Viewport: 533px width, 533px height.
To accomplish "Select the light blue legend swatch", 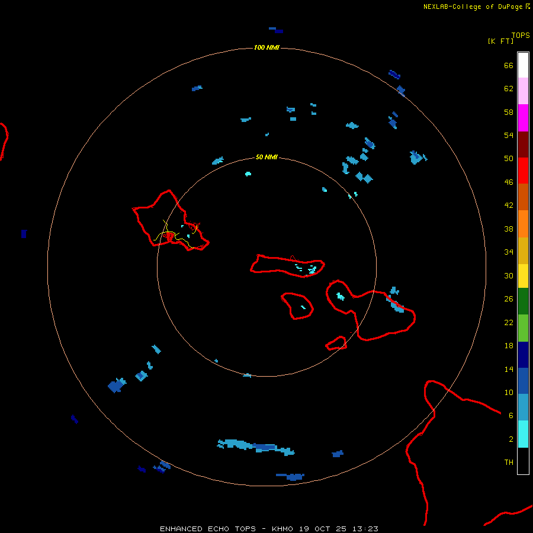I will (523, 407).
